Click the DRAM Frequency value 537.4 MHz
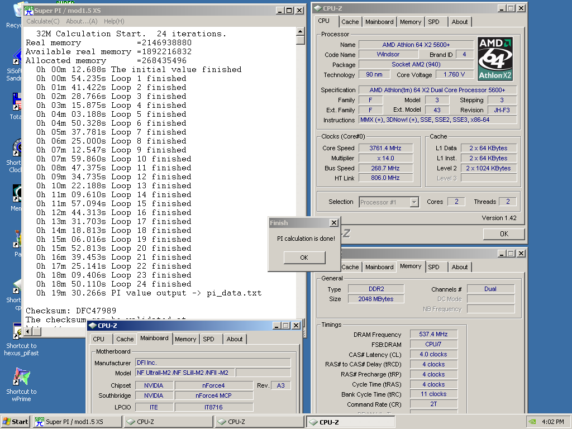 [433, 334]
